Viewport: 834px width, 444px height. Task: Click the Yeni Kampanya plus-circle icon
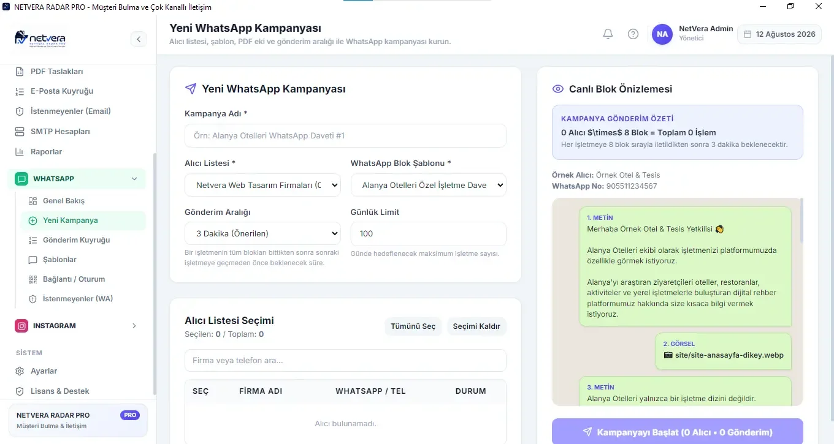(x=33, y=220)
